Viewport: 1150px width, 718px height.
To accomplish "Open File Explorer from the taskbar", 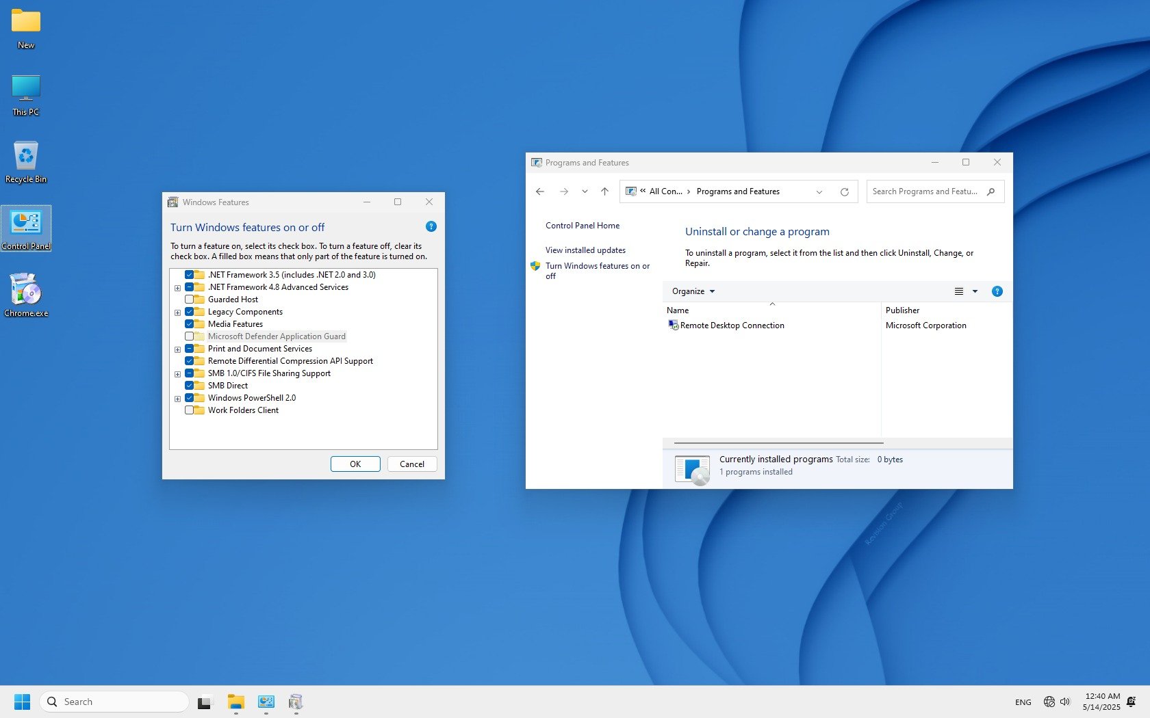I will [235, 702].
